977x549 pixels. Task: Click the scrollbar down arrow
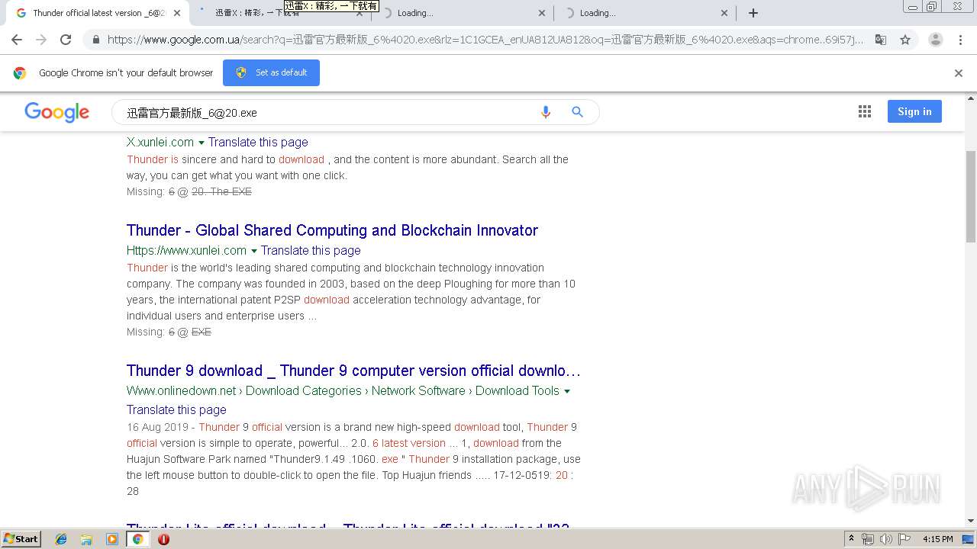pos(971,522)
